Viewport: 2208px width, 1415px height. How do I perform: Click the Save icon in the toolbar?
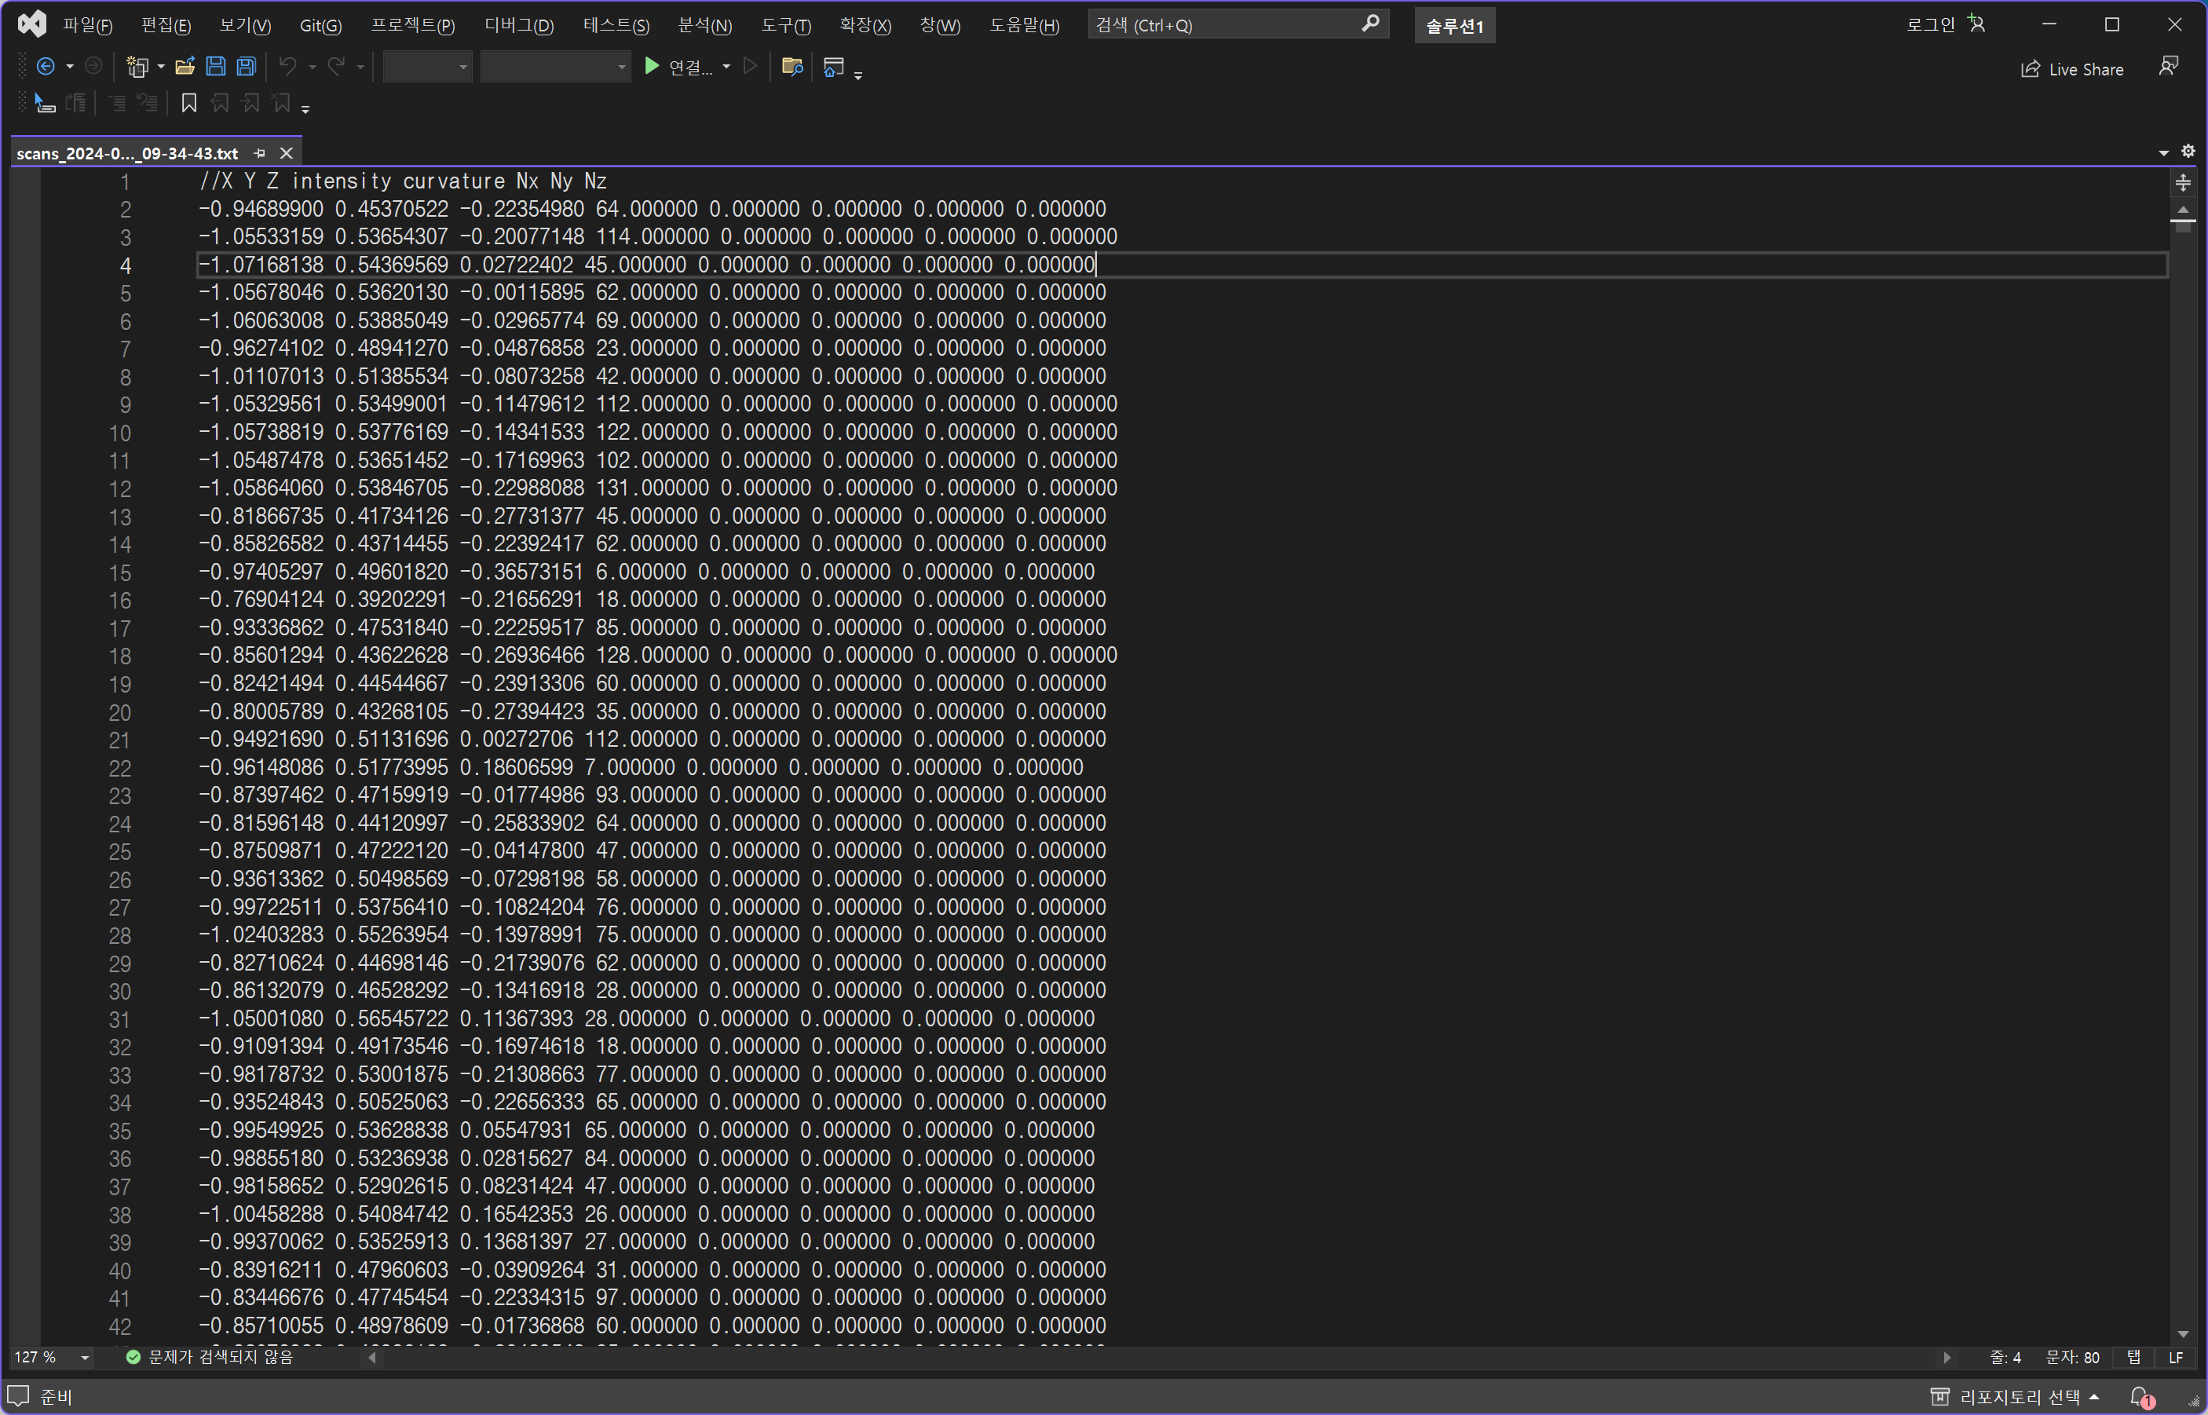(x=215, y=66)
